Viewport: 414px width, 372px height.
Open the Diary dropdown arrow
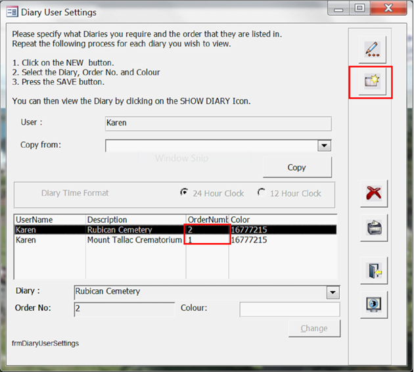(x=333, y=292)
